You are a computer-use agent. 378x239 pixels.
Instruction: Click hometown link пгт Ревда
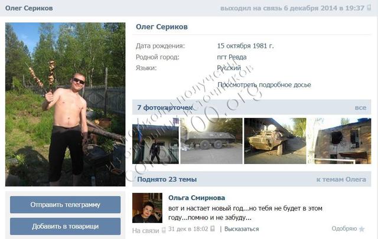pos(232,57)
